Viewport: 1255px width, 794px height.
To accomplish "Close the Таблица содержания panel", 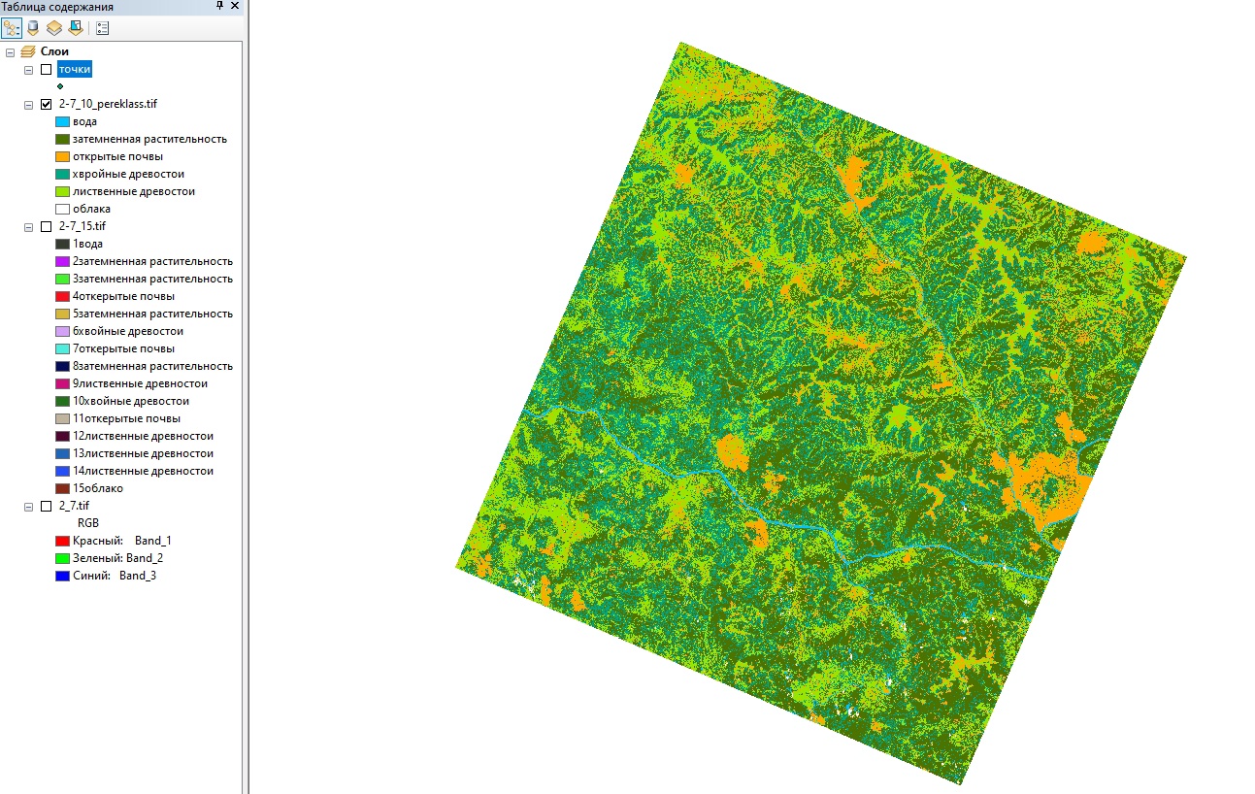I will [x=235, y=7].
